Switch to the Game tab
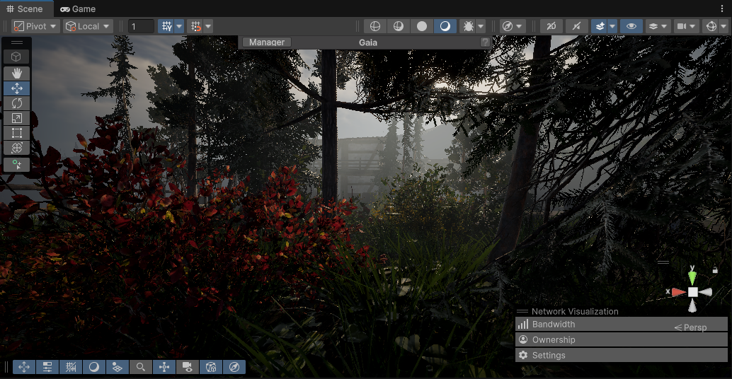The image size is (732, 379). coord(78,9)
